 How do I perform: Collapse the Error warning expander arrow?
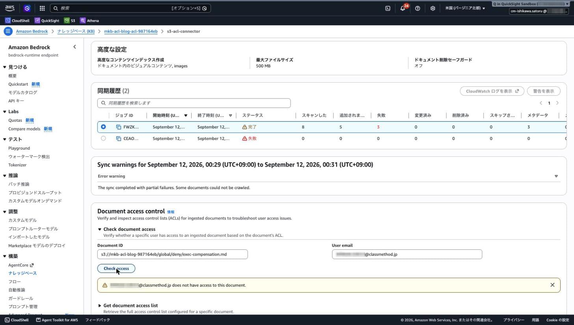click(x=556, y=176)
